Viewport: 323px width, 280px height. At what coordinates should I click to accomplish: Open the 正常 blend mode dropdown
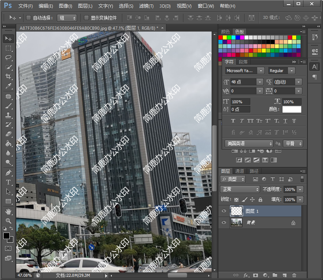pos(240,189)
